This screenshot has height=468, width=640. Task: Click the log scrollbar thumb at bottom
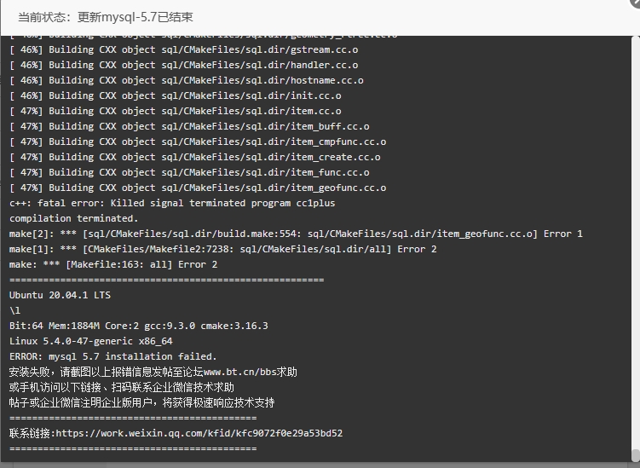(636, 455)
